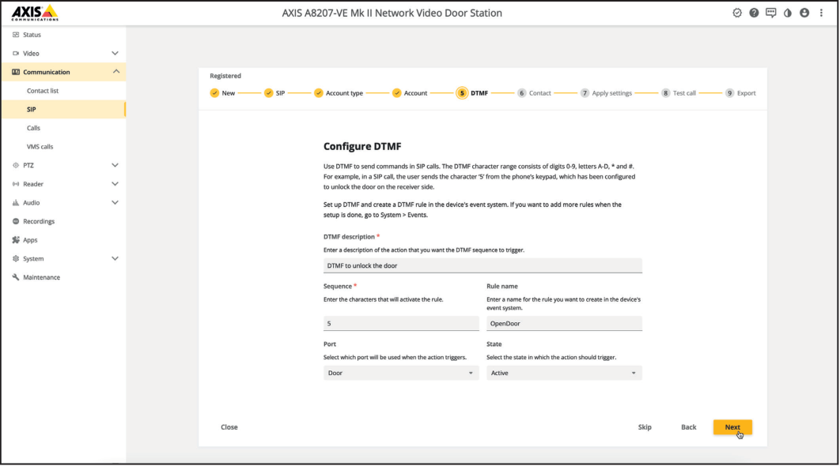Screen dimensions: 840x466
Task: Toggle dark mode contrast icon
Action: 787,13
